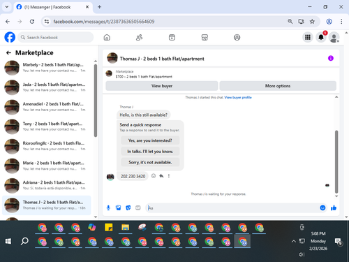
Task: Send quick response 'Sorry, it's not available.'
Action: (150, 162)
